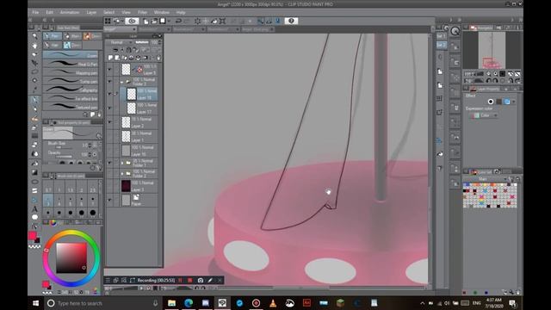Collapse the Folder 3 layer group
Image resolution: width=551 pixels, height=310 pixels.
click(122, 82)
